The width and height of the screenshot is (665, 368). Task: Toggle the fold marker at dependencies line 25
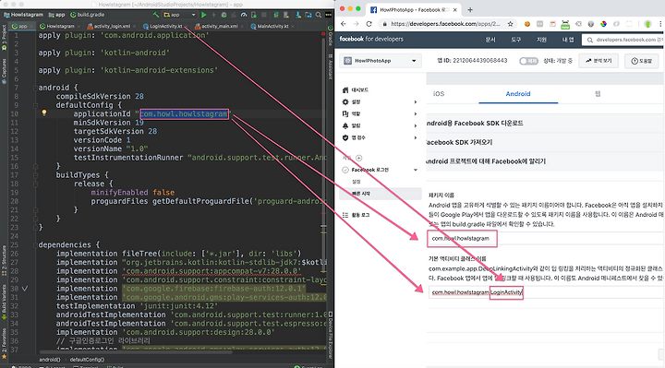click(x=36, y=244)
